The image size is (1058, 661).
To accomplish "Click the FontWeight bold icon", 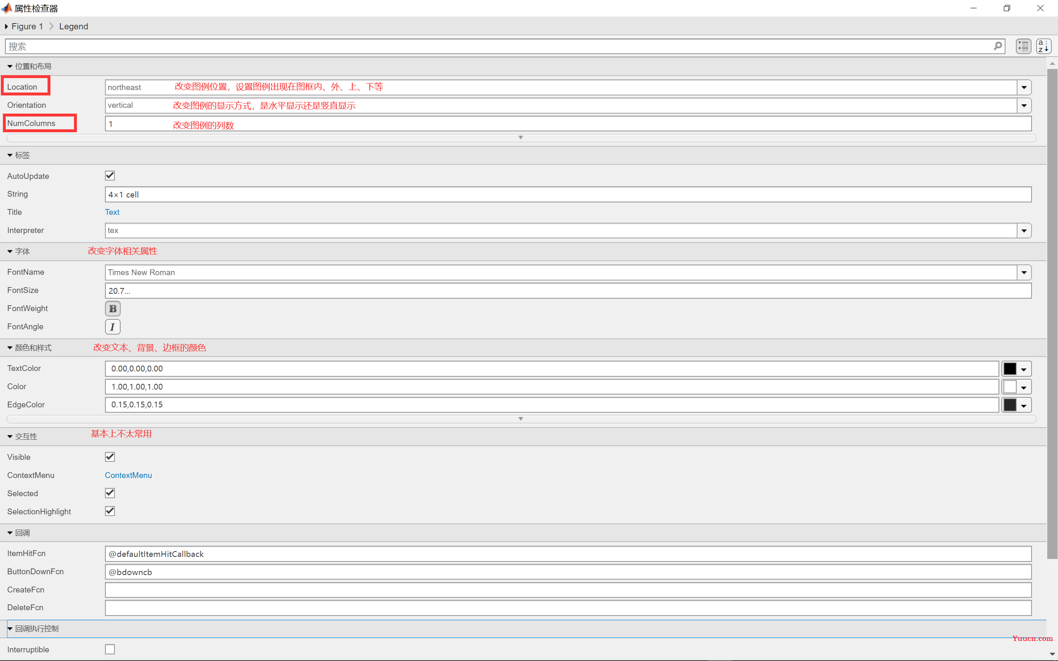I will click(x=113, y=309).
